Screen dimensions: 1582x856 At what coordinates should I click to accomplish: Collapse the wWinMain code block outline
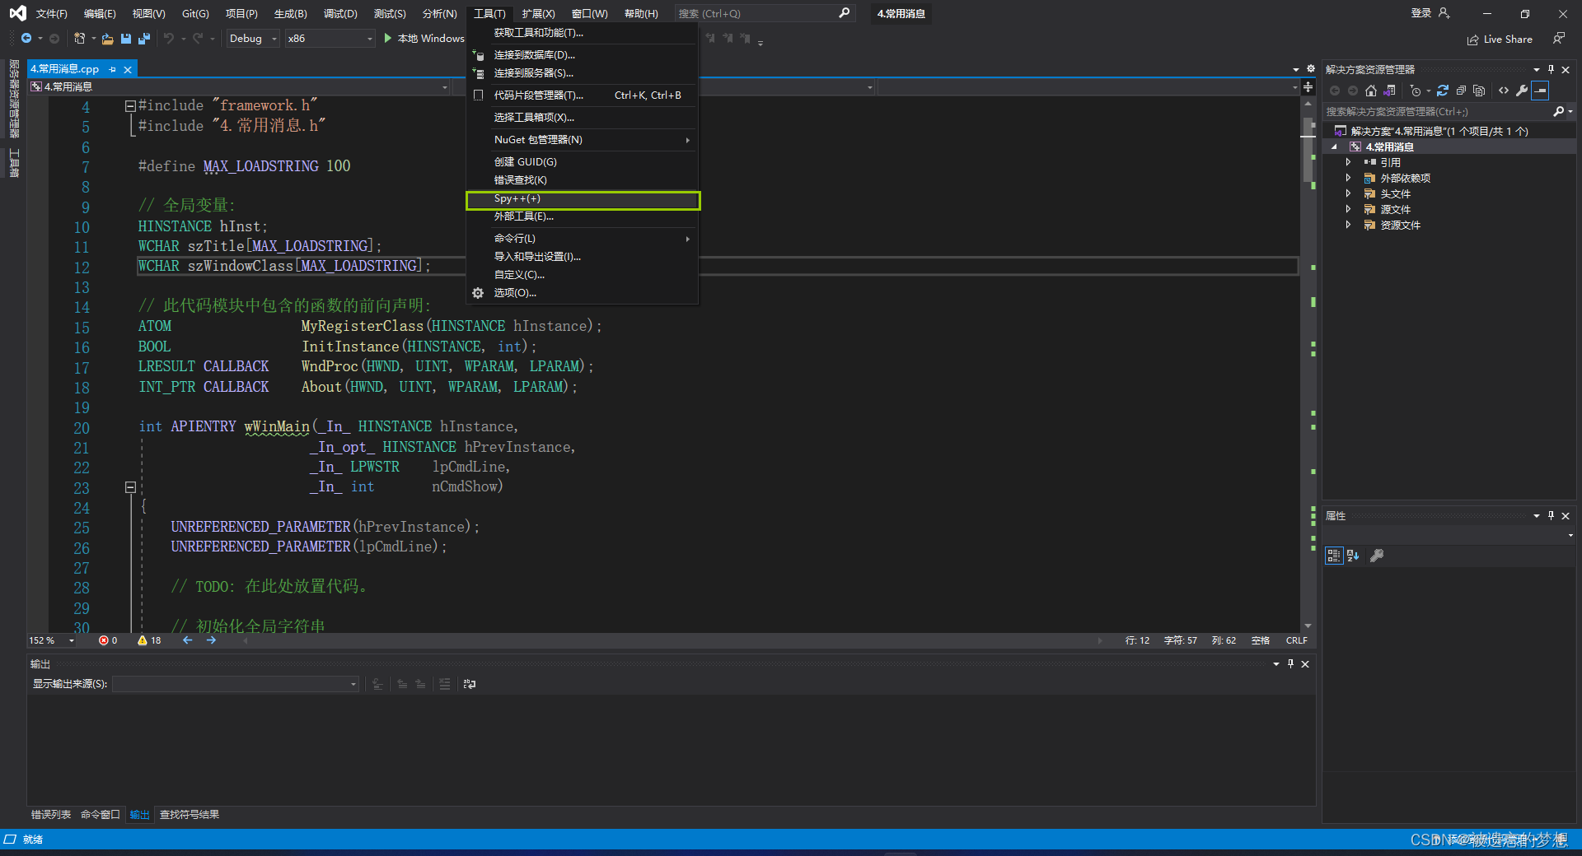coord(130,487)
